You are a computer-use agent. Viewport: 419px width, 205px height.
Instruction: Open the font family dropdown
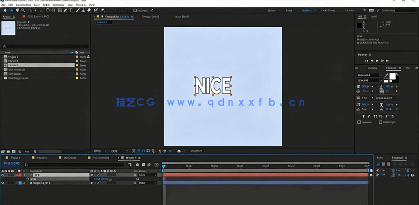tap(380, 75)
